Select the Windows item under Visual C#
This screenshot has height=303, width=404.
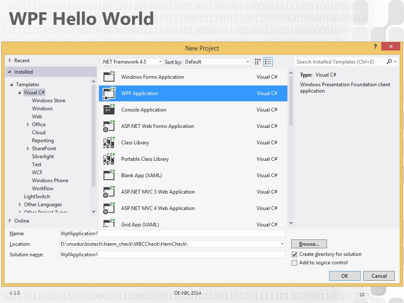[42, 109]
